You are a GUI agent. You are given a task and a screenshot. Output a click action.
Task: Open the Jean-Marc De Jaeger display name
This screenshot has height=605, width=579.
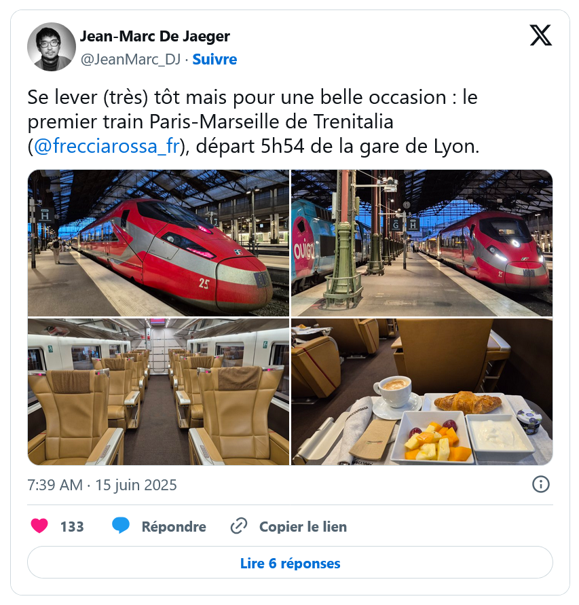(x=155, y=36)
